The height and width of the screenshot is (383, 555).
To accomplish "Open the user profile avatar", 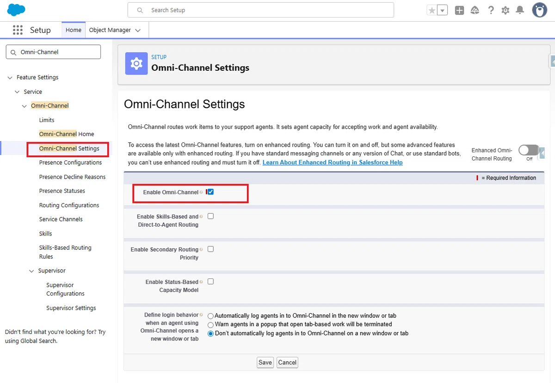I will 539,10.
